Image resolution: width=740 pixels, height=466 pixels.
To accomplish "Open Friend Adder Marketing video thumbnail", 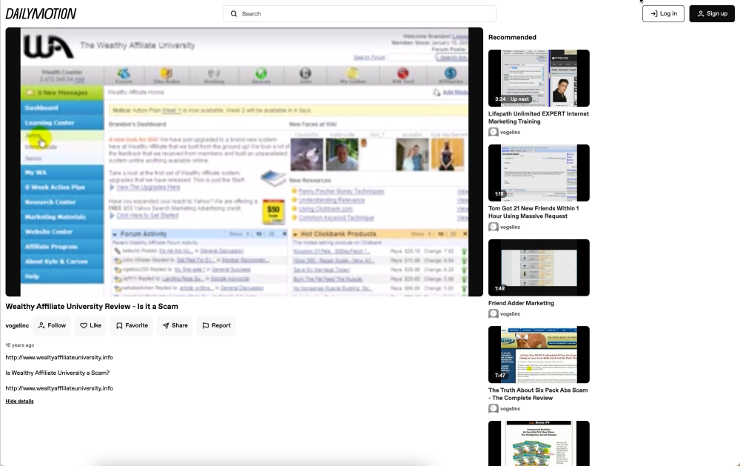I will tap(539, 267).
